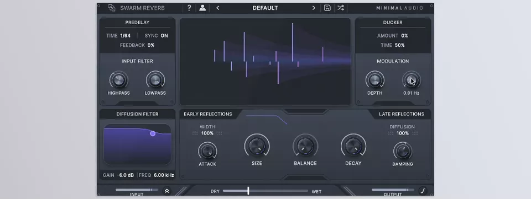Randomize preset with shuffle icon
Image resolution: width=531 pixels, height=199 pixels.
pyautogui.click(x=341, y=8)
